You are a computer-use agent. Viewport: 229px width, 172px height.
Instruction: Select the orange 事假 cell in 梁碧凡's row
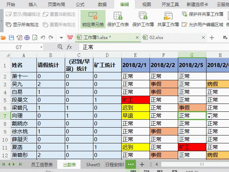coord(192,108)
